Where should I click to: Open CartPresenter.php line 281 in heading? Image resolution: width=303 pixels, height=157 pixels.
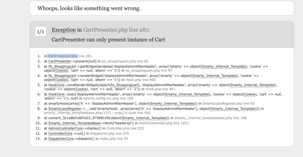click(x=115, y=30)
